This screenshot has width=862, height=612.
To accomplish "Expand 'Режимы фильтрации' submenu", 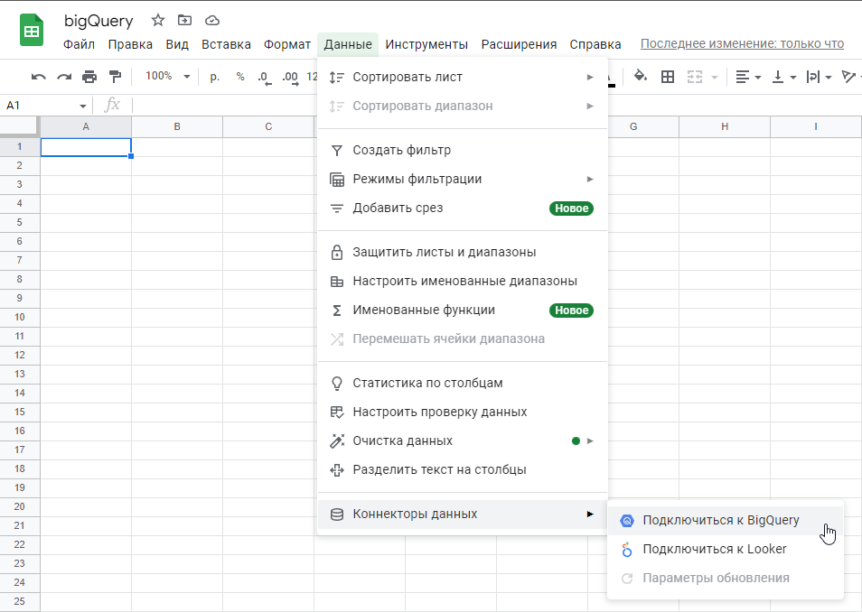I will [463, 179].
